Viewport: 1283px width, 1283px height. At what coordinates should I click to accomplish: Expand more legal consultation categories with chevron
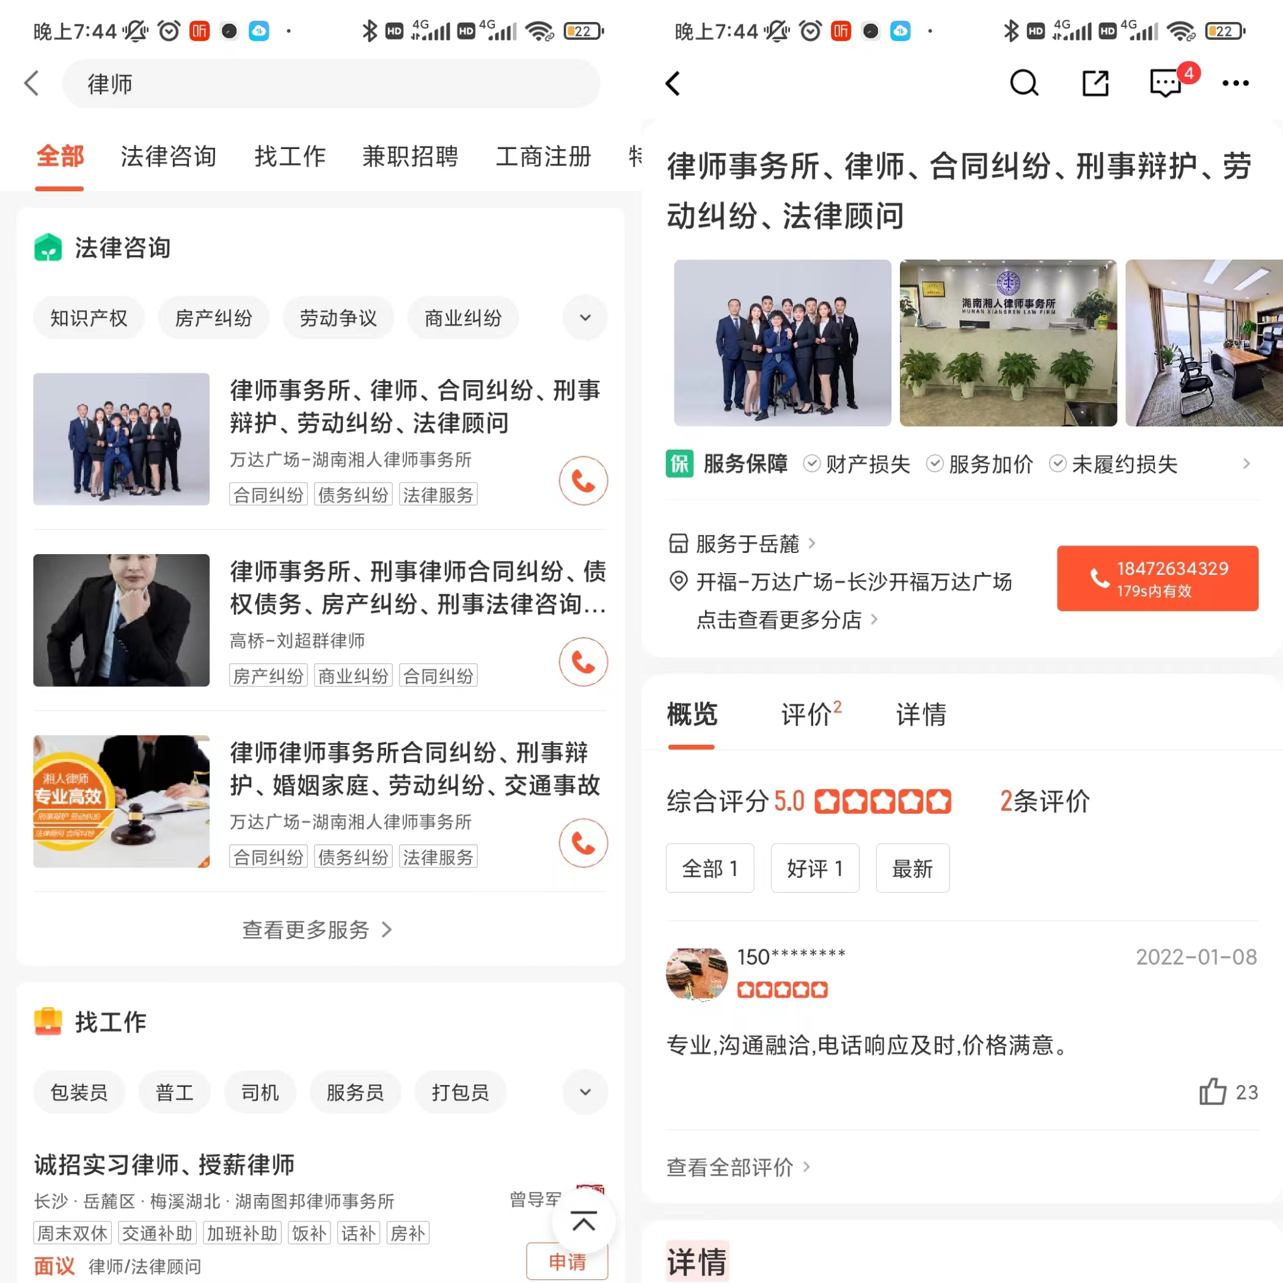point(585,318)
